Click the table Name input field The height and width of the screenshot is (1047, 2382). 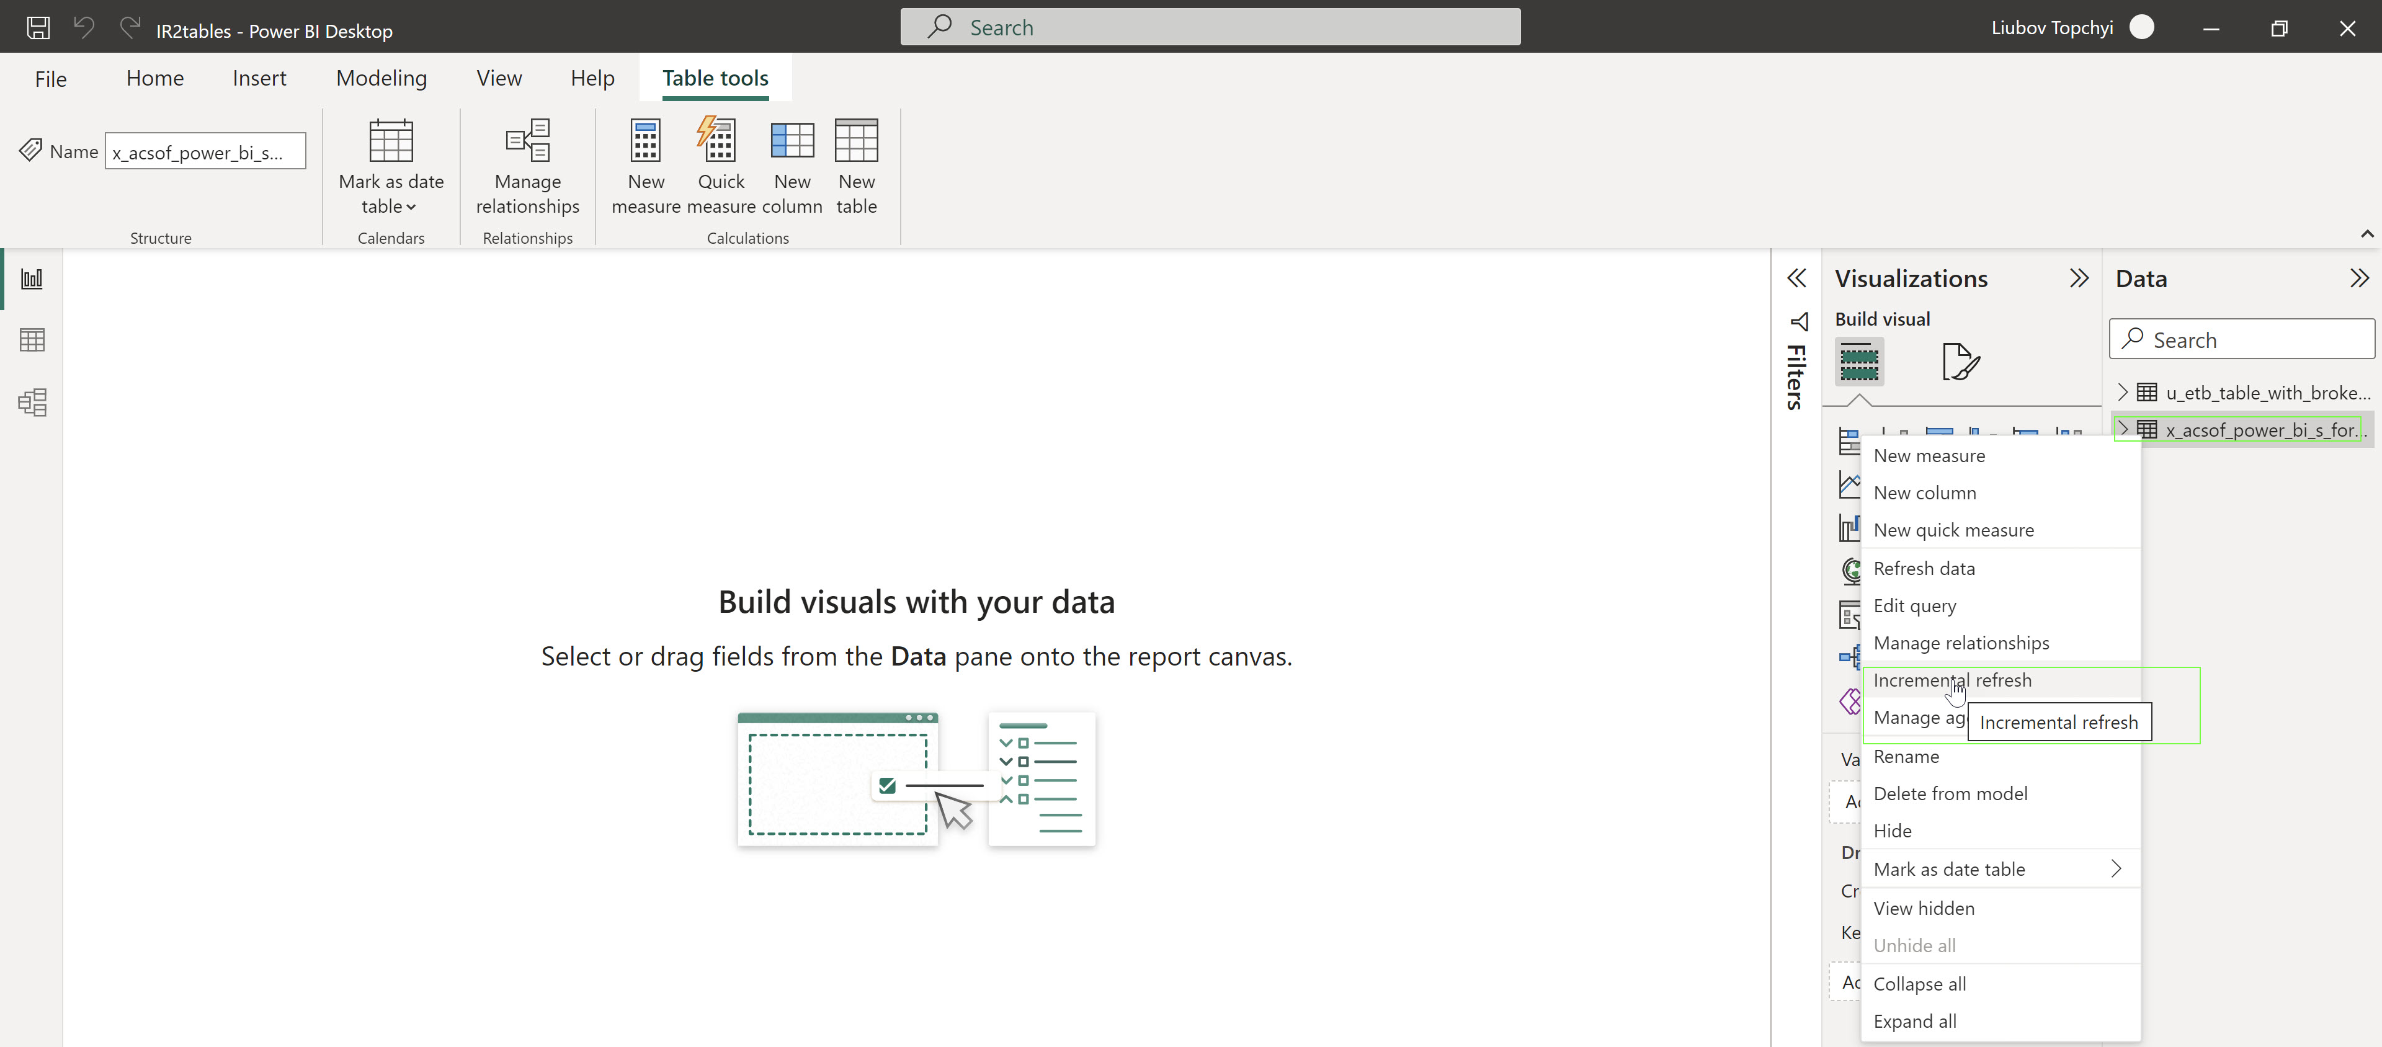204,152
